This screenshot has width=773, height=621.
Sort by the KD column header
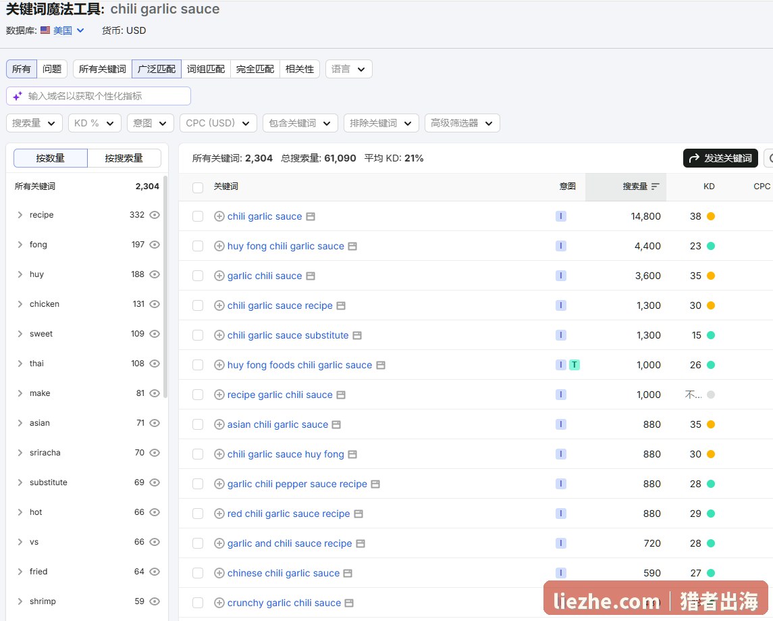(x=708, y=187)
